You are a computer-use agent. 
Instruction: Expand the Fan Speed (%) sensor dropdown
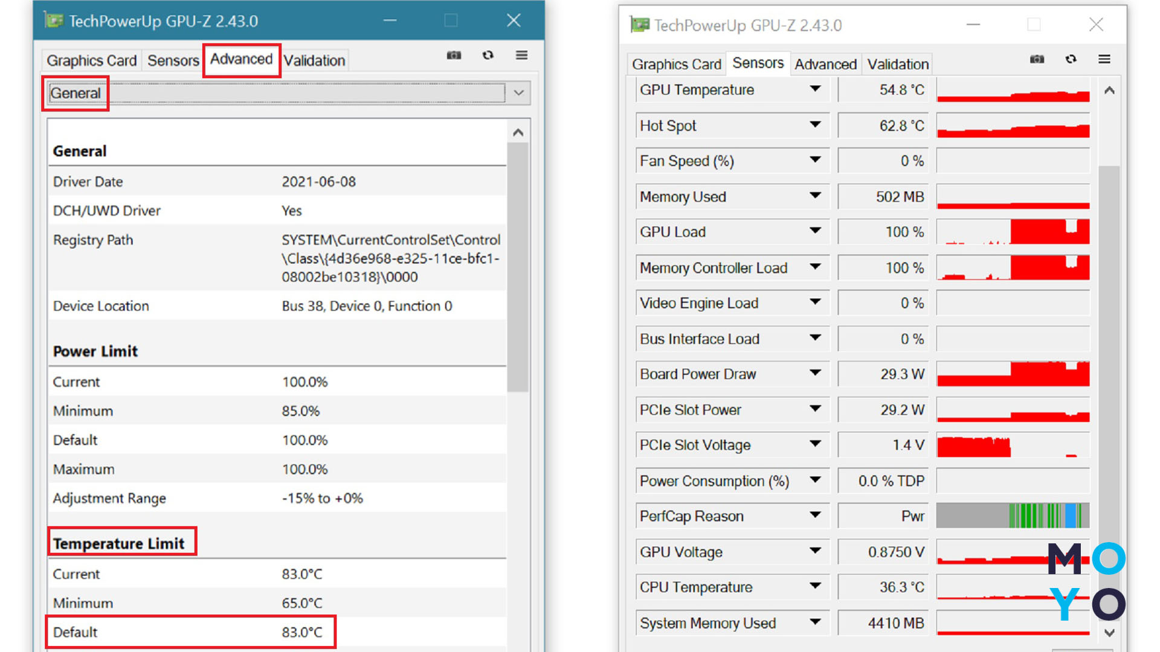tap(815, 161)
